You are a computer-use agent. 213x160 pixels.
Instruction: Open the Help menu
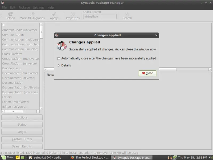(x=51, y=8)
